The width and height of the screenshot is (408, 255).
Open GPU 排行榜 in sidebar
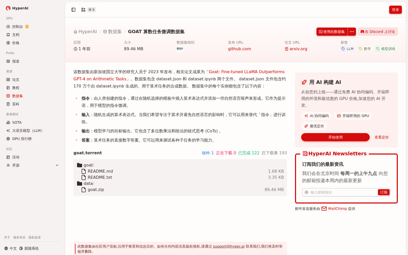click(32, 139)
